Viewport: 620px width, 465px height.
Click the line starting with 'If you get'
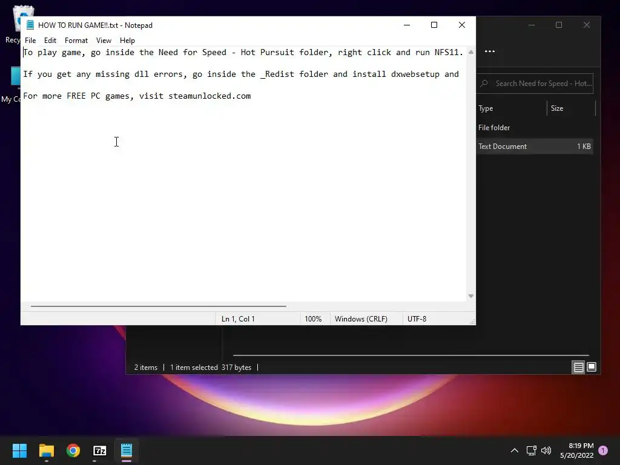point(241,74)
